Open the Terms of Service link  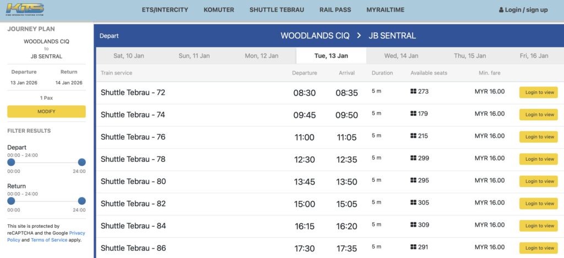(48, 240)
